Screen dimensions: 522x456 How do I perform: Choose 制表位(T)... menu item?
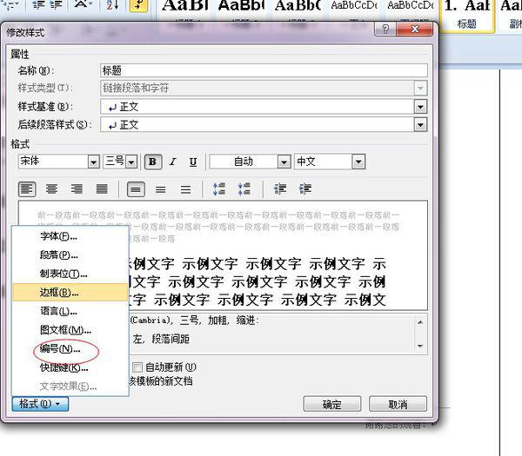pyautogui.click(x=70, y=274)
